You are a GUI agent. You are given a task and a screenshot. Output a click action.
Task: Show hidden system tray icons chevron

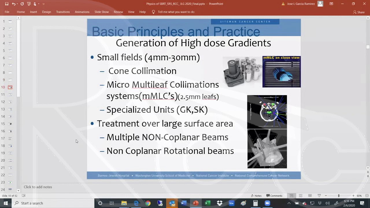pos(289,203)
